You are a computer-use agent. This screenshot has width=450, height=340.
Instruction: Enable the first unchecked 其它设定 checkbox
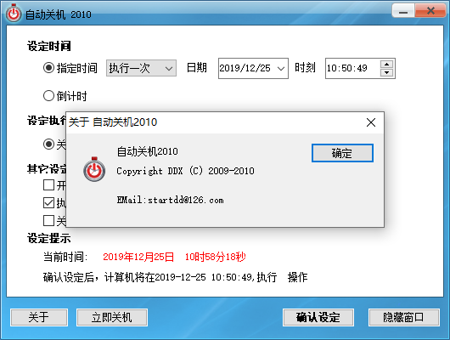point(48,184)
